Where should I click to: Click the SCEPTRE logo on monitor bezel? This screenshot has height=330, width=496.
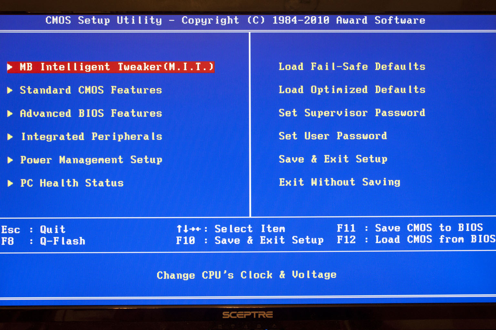point(248,315)
